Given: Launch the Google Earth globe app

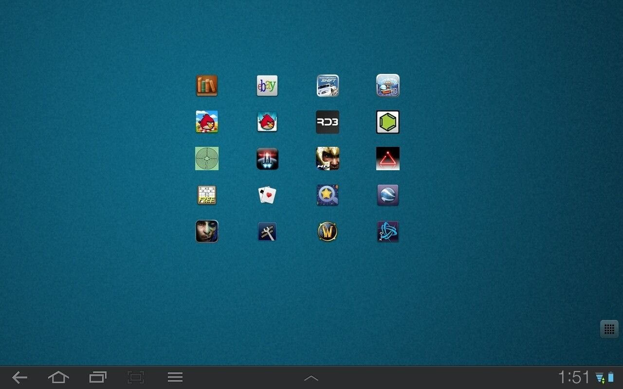Looking at the screenshot, I should (388, 195).
